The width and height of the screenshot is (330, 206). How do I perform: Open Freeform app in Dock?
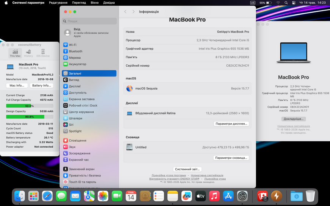[x=187, y=196]
